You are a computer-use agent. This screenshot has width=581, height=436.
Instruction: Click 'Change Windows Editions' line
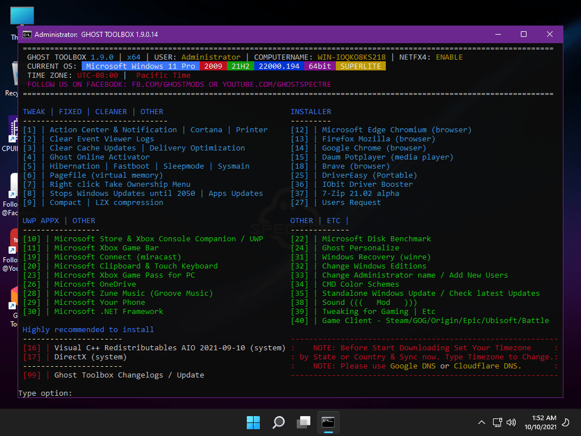point(374,266)
